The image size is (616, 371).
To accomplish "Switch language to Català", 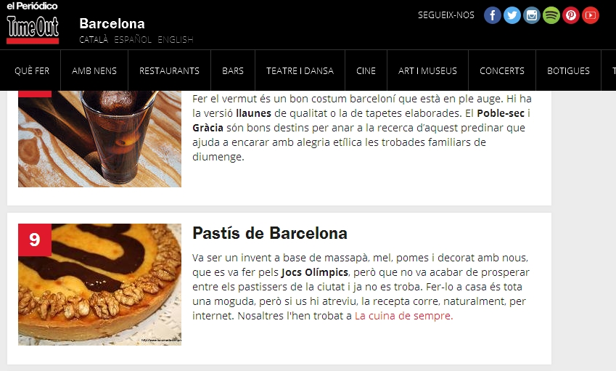I will pyautogui.click(x=94, y=39).
